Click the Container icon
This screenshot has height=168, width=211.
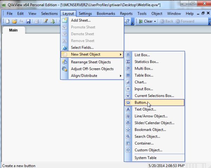coord(128,143)
